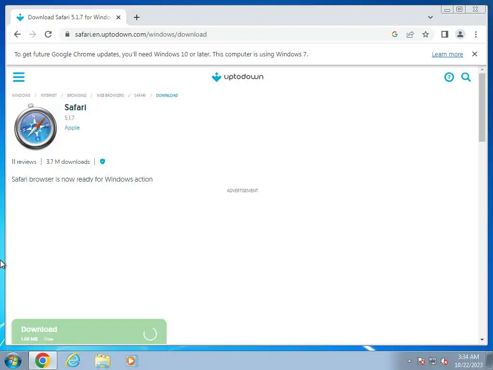View site information via lock icon
493x370 pixels.
tap(67, 34)
